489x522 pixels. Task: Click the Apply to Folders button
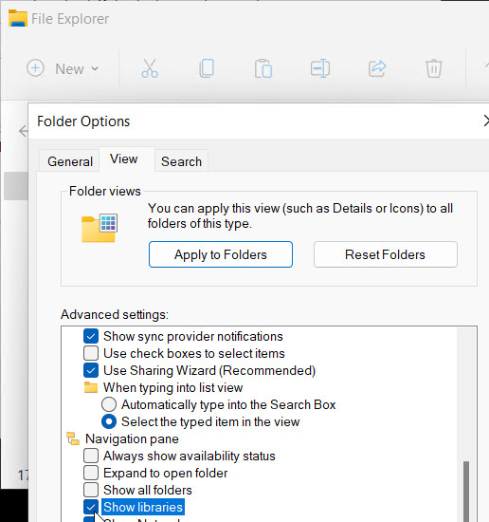point(221,254)
